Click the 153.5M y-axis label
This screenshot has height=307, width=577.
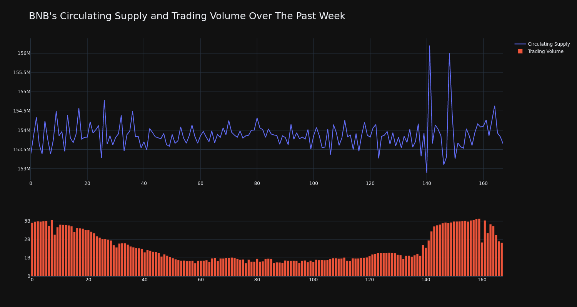tap(22, 149)
